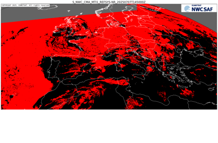Click the EUMETSAT copyright notice

coord(26,5)
